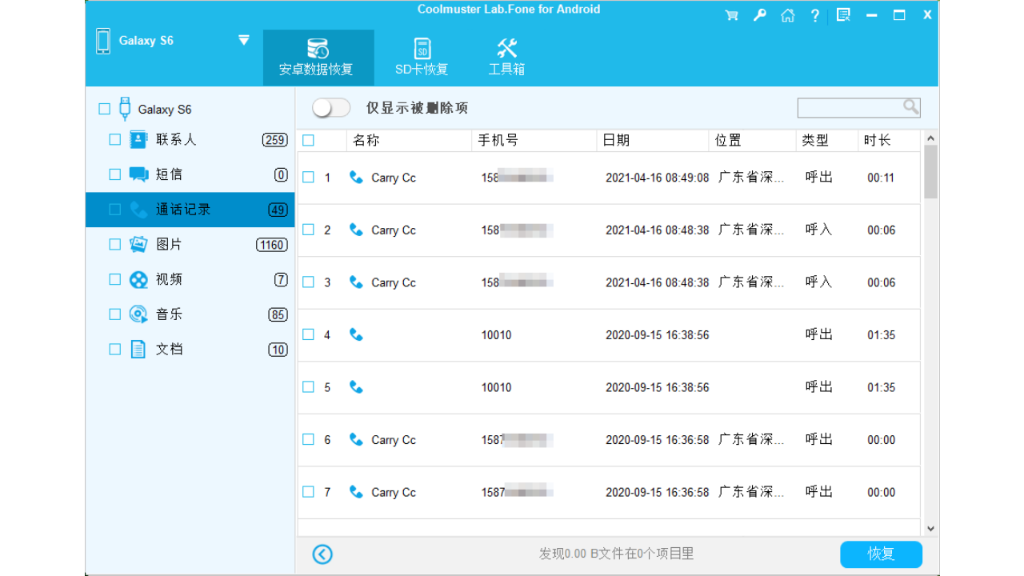Open the Galaxy S6 device dropdown
1024x576 pixels.
tap(242, 40)
